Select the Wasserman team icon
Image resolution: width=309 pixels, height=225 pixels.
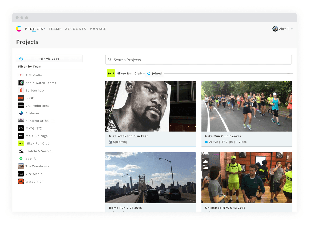[21, 181]
